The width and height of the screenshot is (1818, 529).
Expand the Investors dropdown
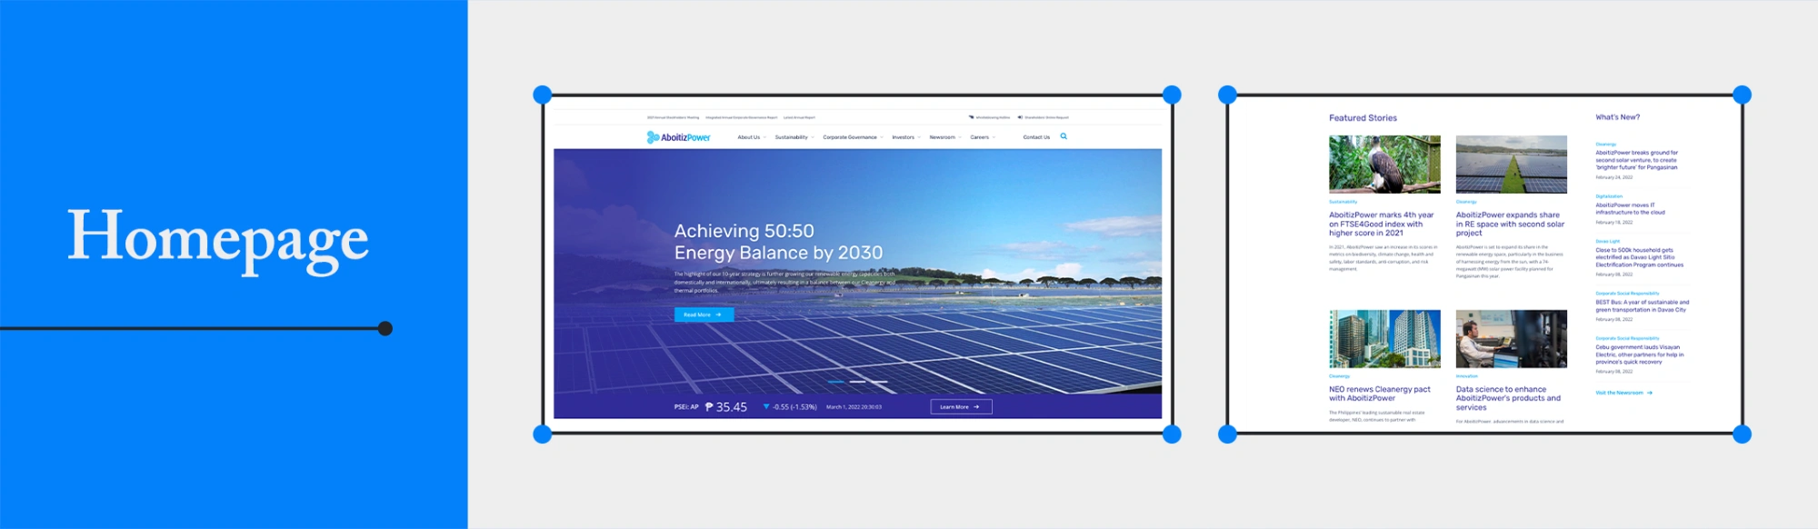(906, 137)
